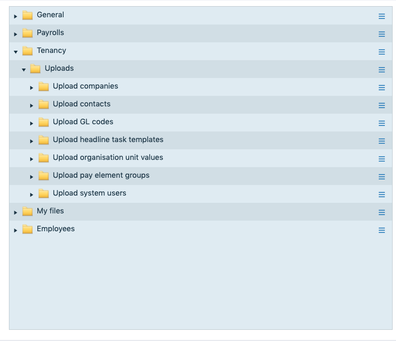Click the My files label
The image size is (396, 341).
50,211
